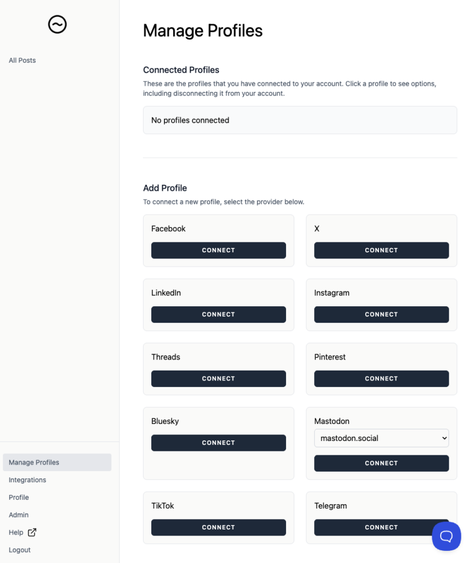Select mastodon.social from the server selector
467x563 pixels.
pyautogui.click(x=381, y=438)
